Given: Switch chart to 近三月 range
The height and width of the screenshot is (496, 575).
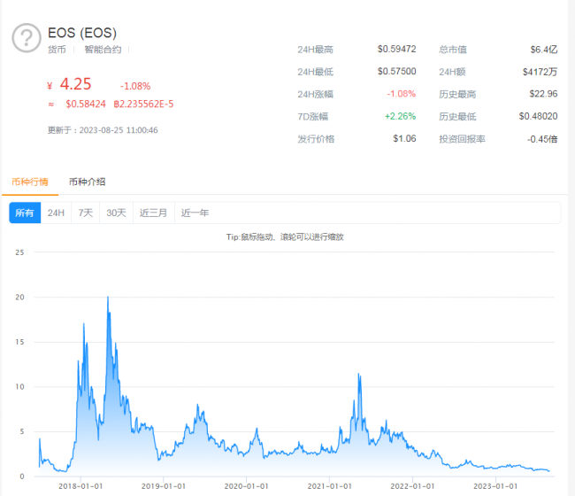Looking at the screenshot, I should 154,213.
